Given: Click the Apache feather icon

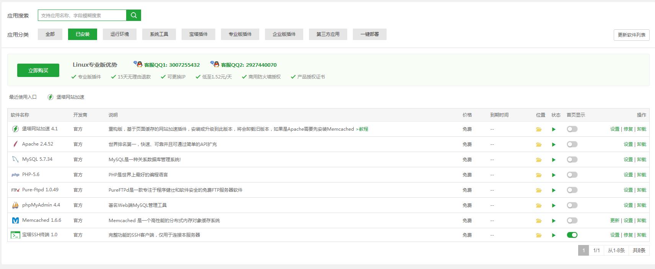Looking at the screenshot, I should (x=15, y=144).
